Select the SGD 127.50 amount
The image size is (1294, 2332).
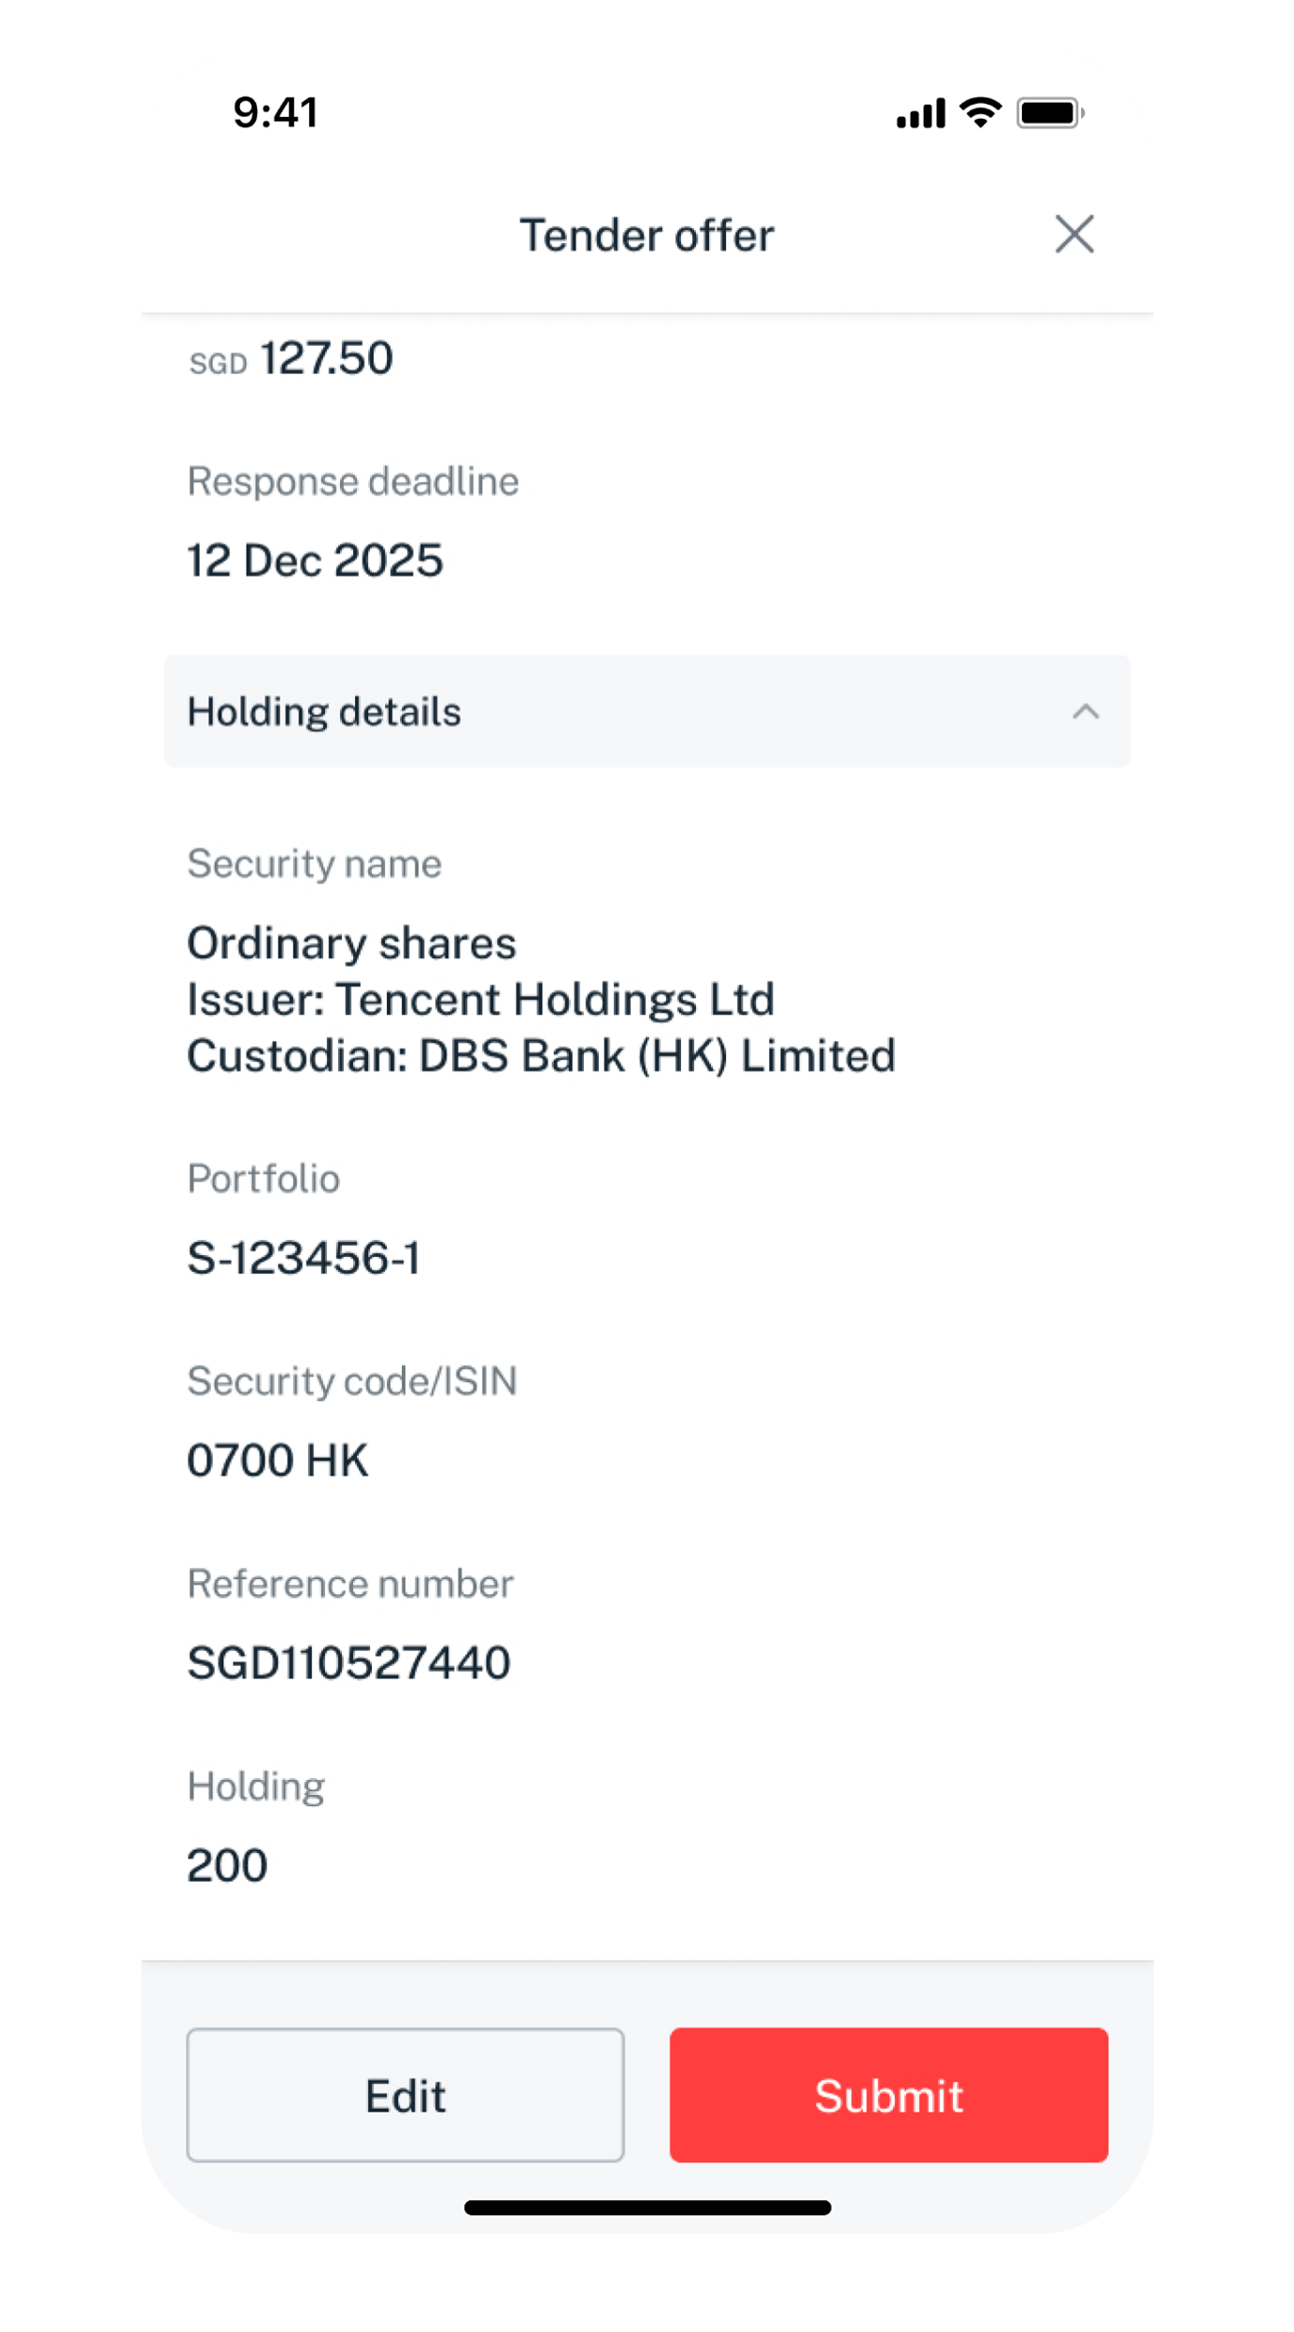pos(291,359)
